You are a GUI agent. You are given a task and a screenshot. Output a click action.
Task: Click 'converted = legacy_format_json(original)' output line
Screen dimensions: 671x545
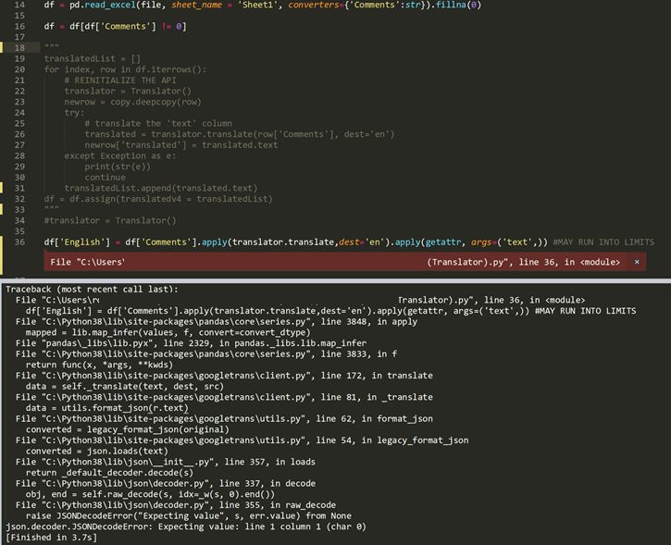[127, 429]
